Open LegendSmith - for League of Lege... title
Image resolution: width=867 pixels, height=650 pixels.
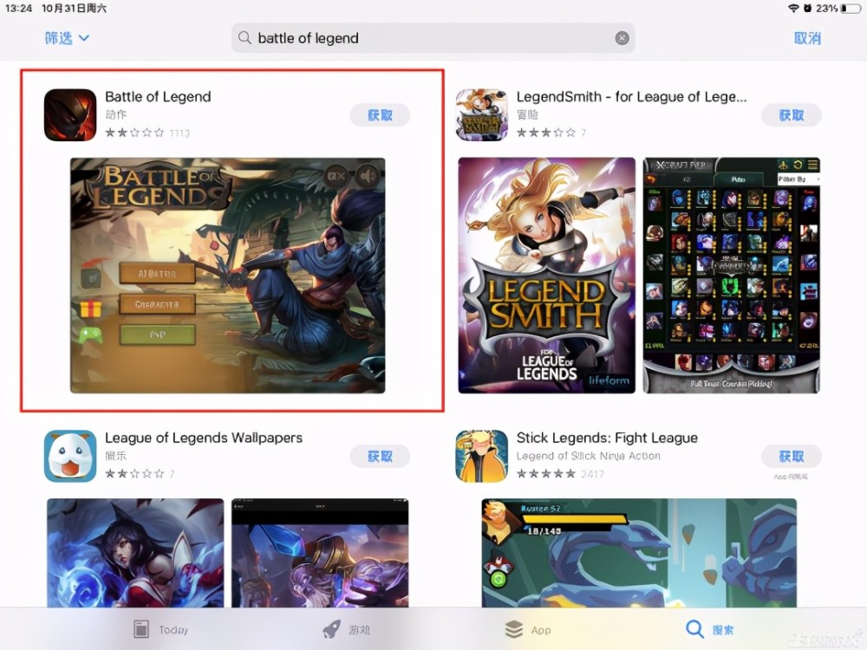tap(631, 97)
